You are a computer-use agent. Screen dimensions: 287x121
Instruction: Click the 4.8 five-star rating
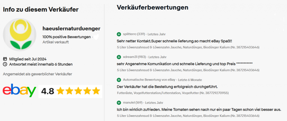click(x=70, y=91)
